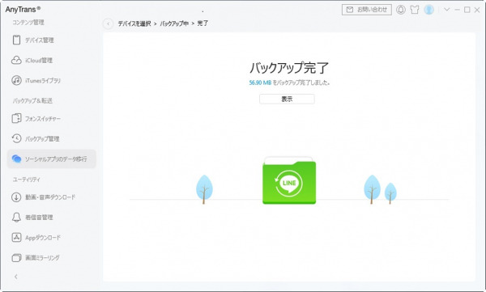Viewport: 486px width, 292px height.
Task: Open the Appダウンロード store icon
Action: click(16, 238)
